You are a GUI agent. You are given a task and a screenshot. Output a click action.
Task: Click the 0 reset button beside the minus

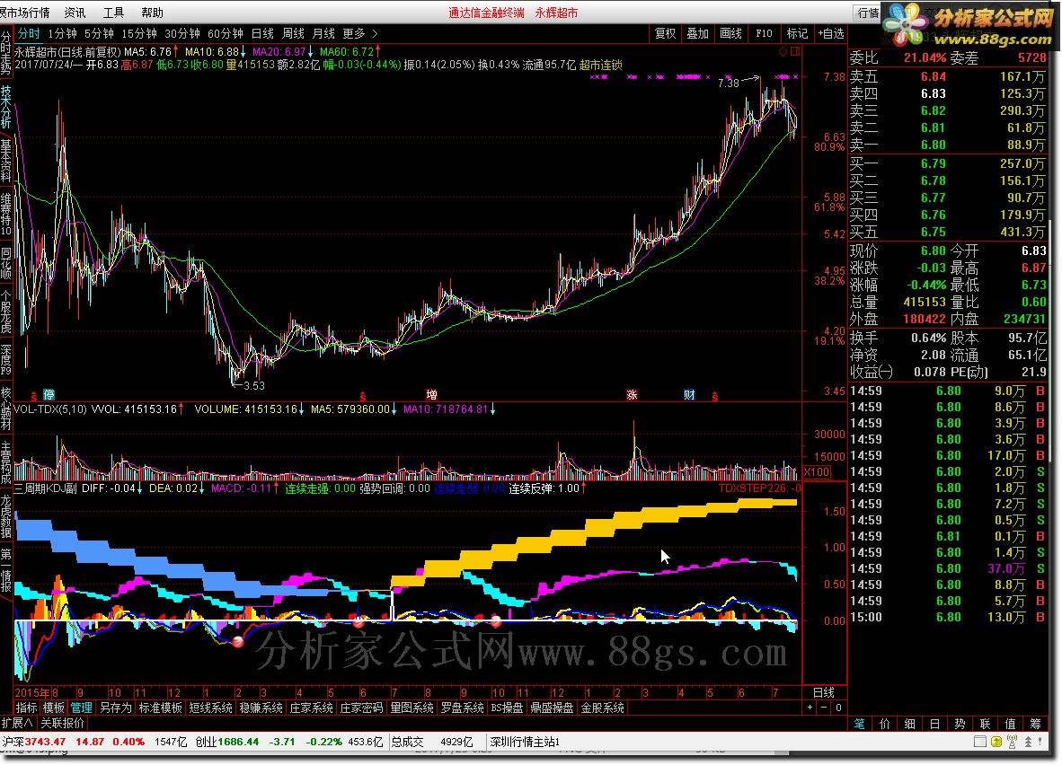coord(838,708)
